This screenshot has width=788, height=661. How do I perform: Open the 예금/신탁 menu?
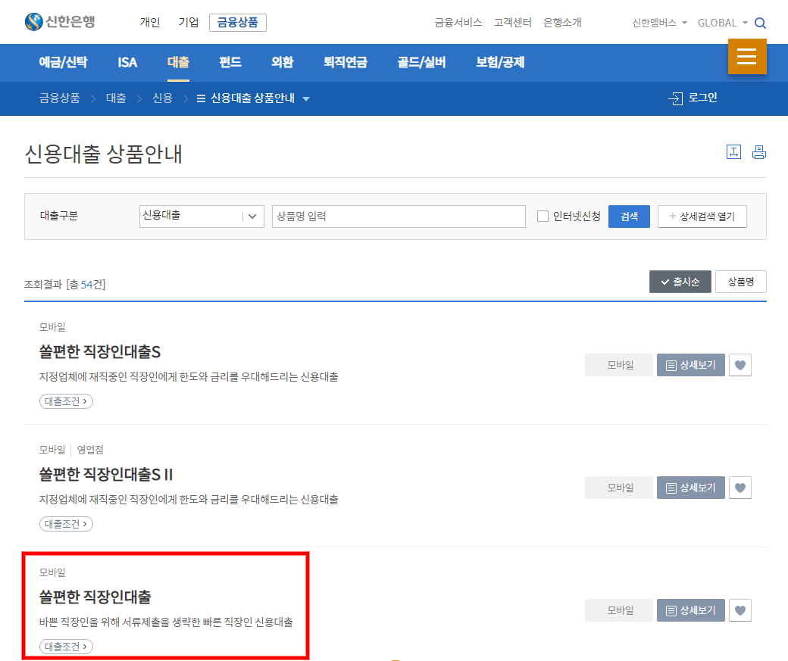tap(64, 62)
